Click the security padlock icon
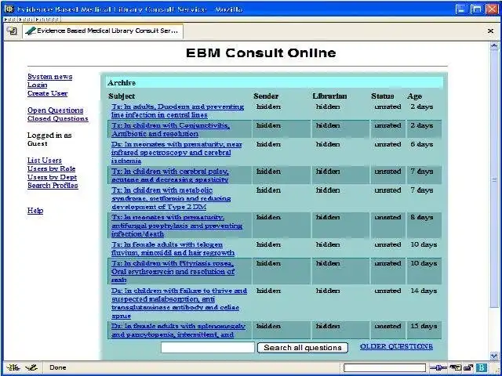This screenshot has height=376, width=502. tap(468, 367)
